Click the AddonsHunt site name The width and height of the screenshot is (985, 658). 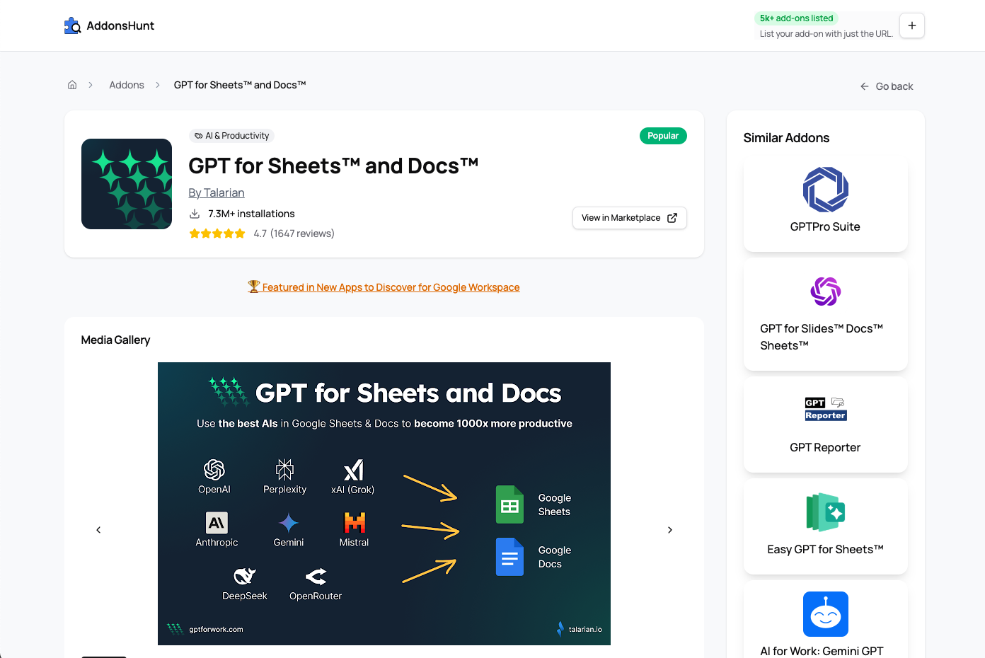pyautogui.click(x=120, y=26)
